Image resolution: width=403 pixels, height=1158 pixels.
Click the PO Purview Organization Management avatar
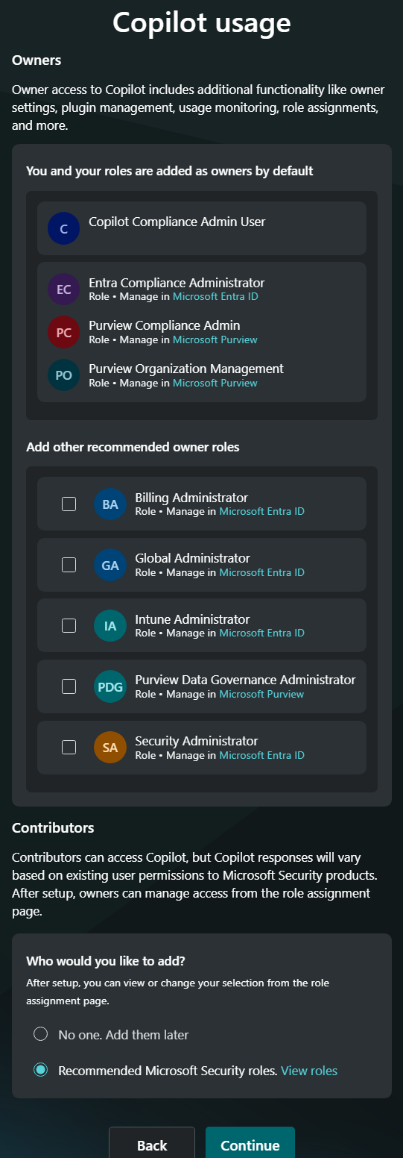(63, 375)
